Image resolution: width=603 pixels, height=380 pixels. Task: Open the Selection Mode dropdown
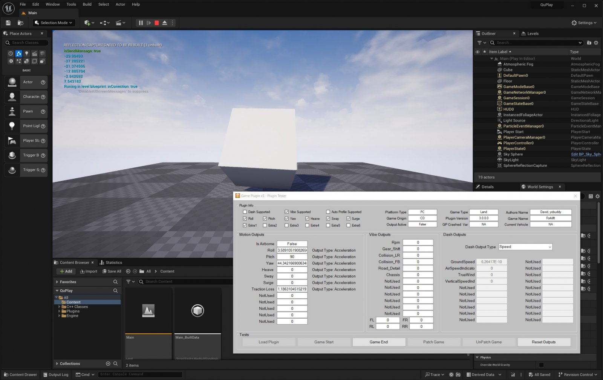pyautogui.click(x=54, y=23)
